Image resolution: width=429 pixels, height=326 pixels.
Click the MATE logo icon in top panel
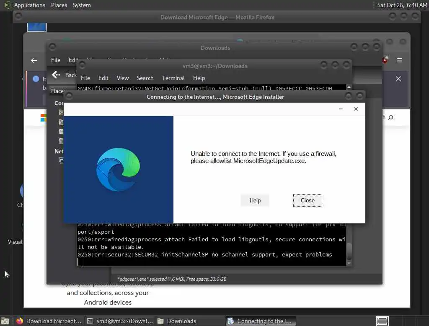pyautogui.click(x=8, y=5)
